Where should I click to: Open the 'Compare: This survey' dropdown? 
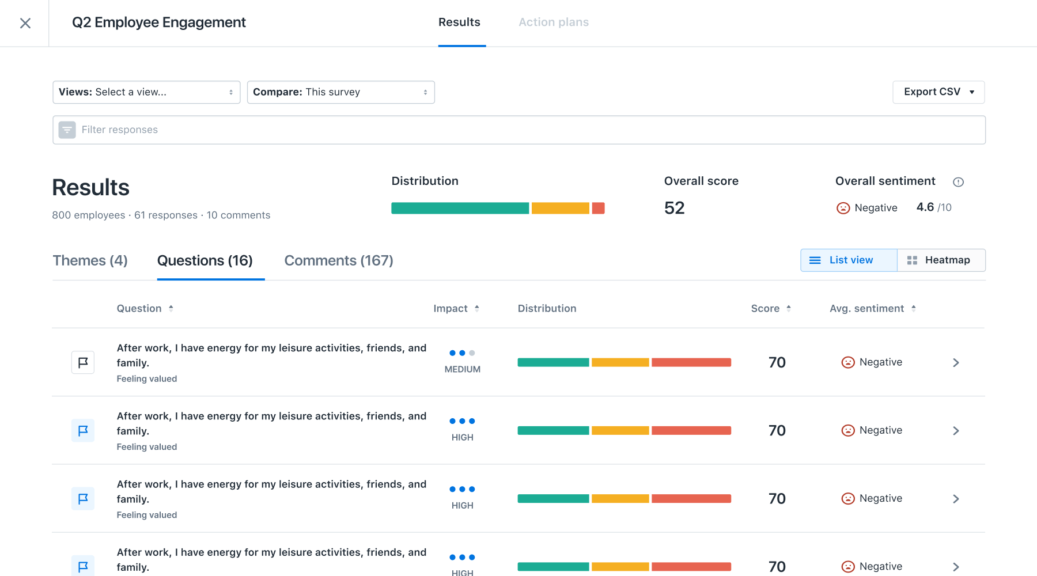pos(340,92)
